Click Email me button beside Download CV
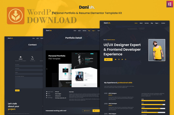This screenshot has width=174, height=115. tap(96, 111)
